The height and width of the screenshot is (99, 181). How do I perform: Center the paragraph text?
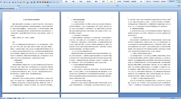[40, 2]
